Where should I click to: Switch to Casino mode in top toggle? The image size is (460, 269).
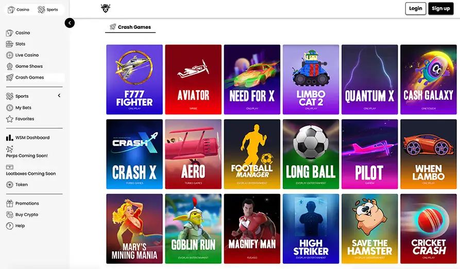(19, 10)
